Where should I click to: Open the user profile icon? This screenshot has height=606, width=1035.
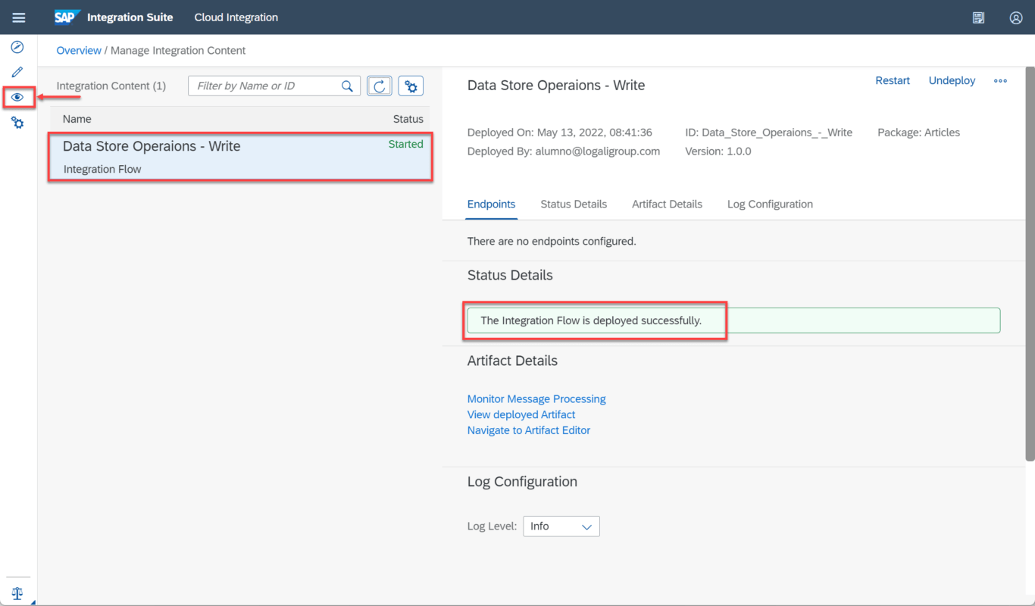pos(1016,17)
